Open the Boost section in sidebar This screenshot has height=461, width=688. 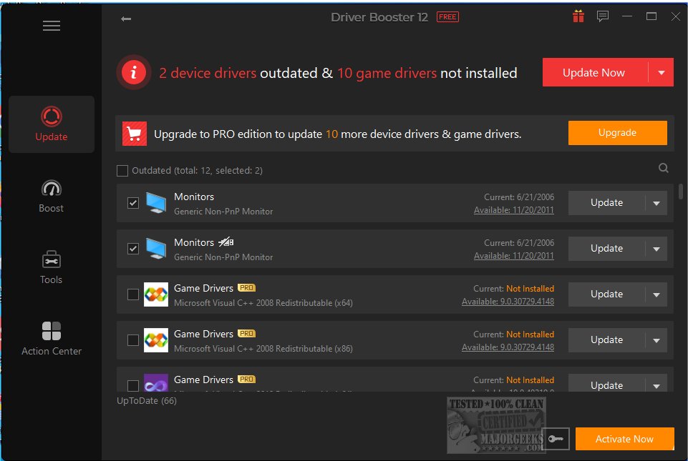pyautogui.click(x=52, y=197)
